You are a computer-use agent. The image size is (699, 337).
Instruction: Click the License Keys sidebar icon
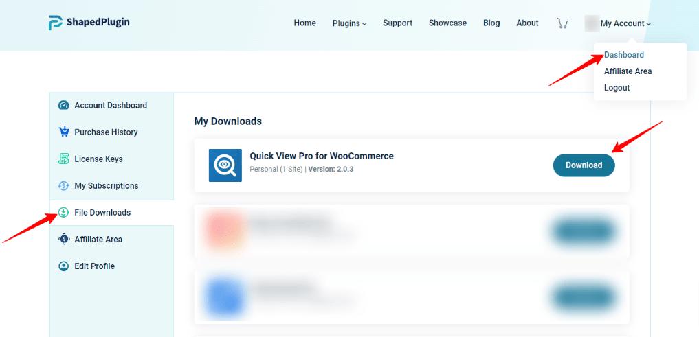point(64,159)
